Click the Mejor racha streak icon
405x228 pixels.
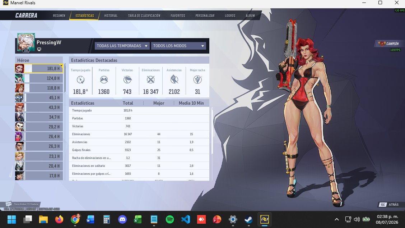point(197,80)
